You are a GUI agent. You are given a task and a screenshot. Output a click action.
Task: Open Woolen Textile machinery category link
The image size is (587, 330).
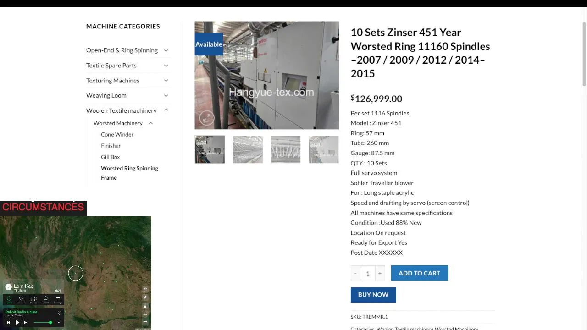click(122, 110)
